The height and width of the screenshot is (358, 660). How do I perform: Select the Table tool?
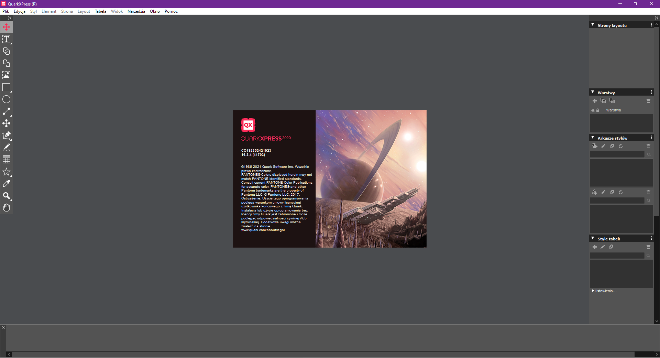pyautogui.click(x=7, y=160)
